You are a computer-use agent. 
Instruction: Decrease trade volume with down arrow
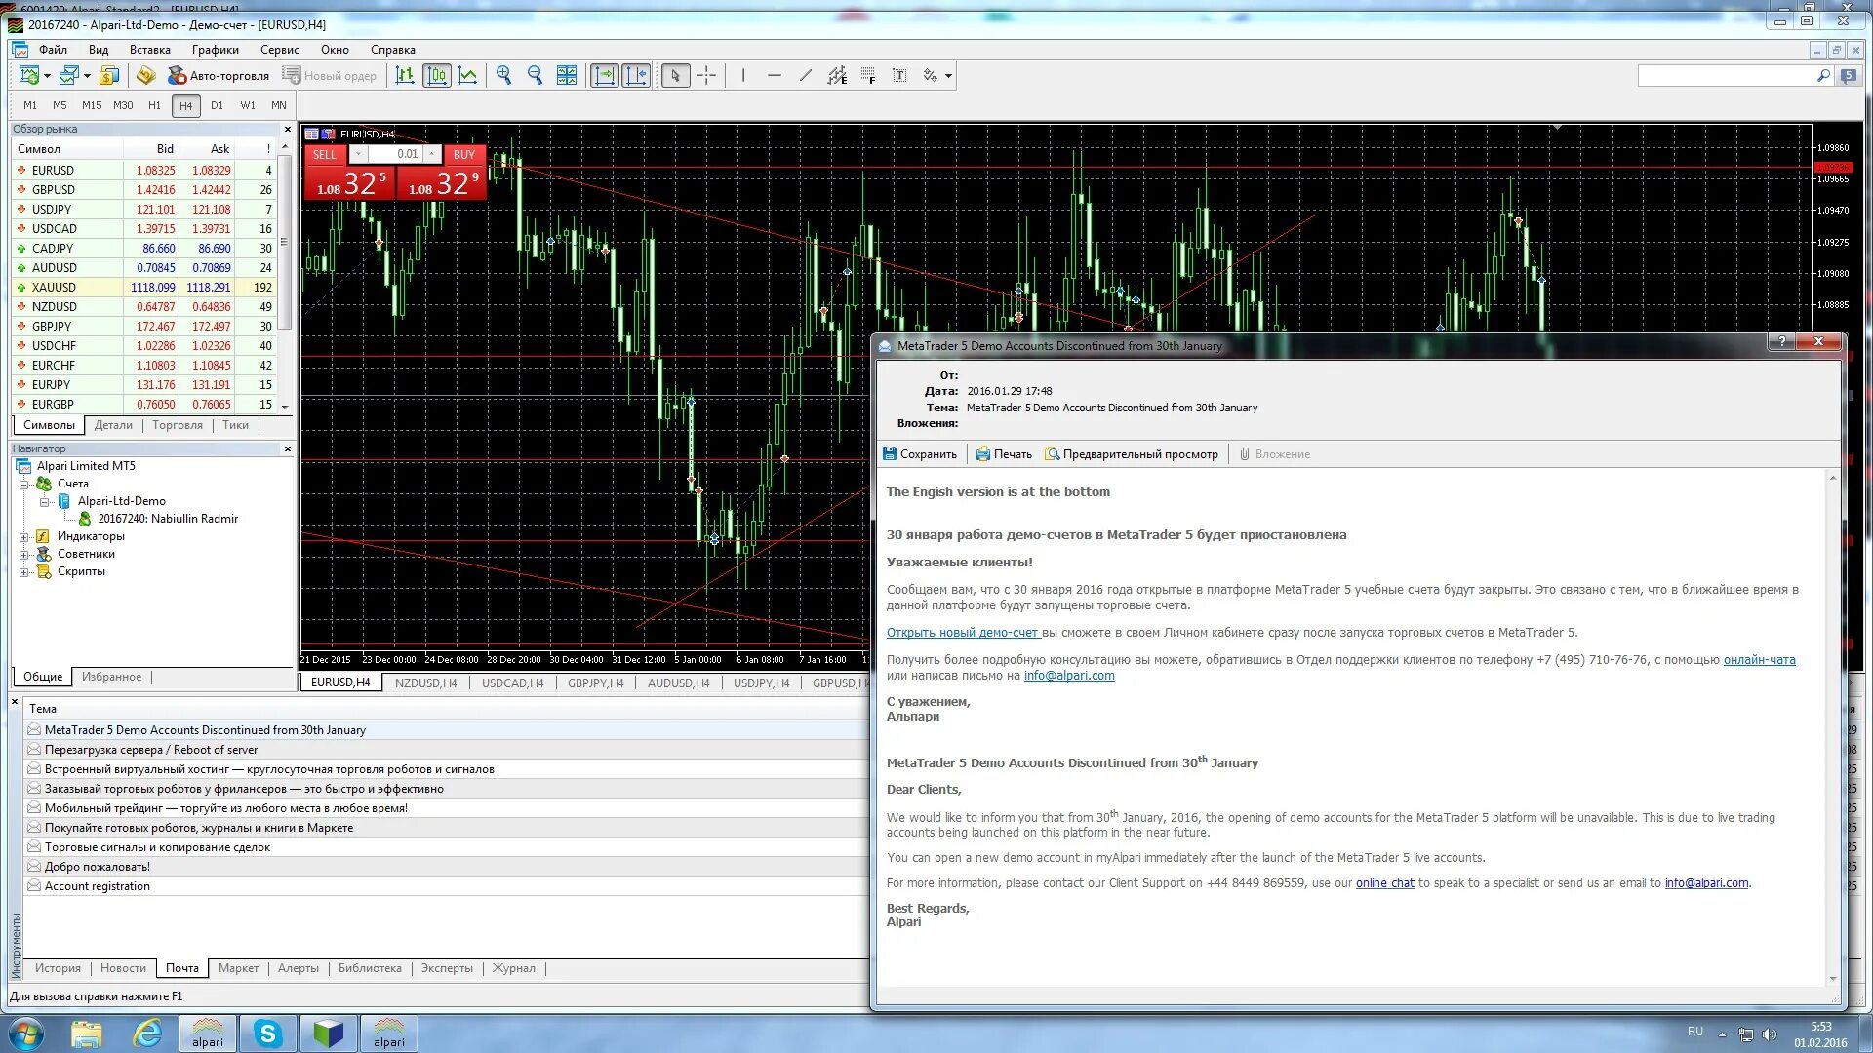click(358, 154)
